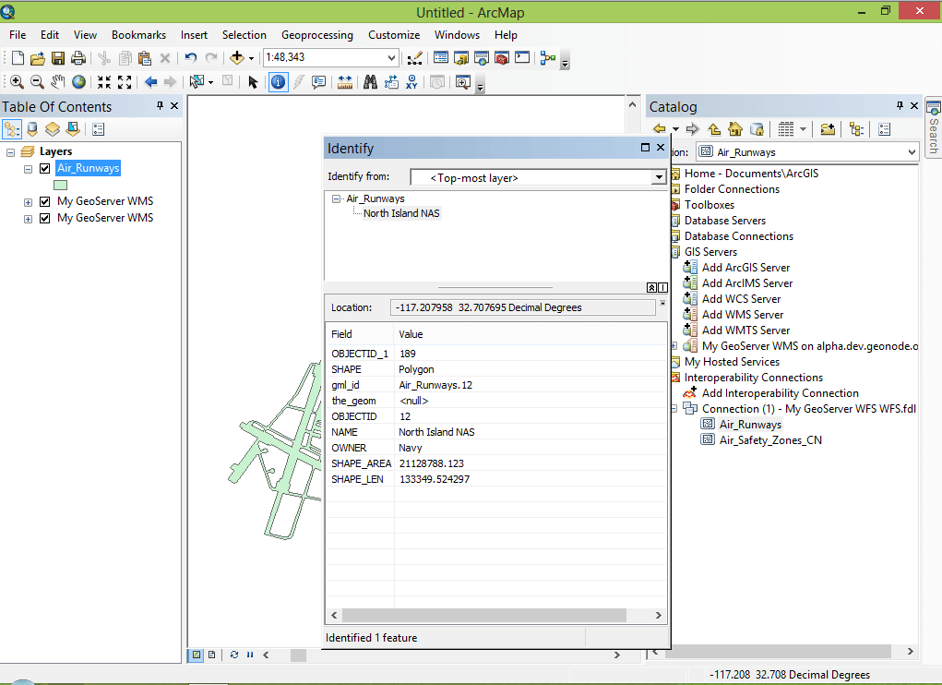Screen dimensions: 942x685
Task: Click the Identify window horizontal scrollbar
Action: click(x=484, y=615)
